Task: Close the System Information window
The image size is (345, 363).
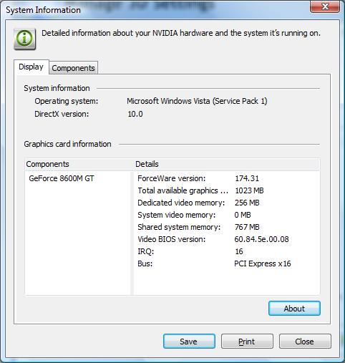Action: (x=325, y=6)
